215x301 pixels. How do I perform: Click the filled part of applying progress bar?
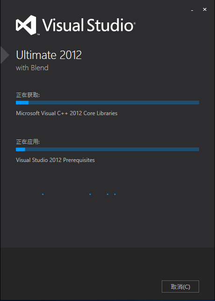(x=21, y=149)
